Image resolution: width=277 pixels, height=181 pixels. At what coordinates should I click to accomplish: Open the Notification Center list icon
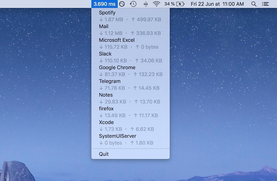coord(265,4)
